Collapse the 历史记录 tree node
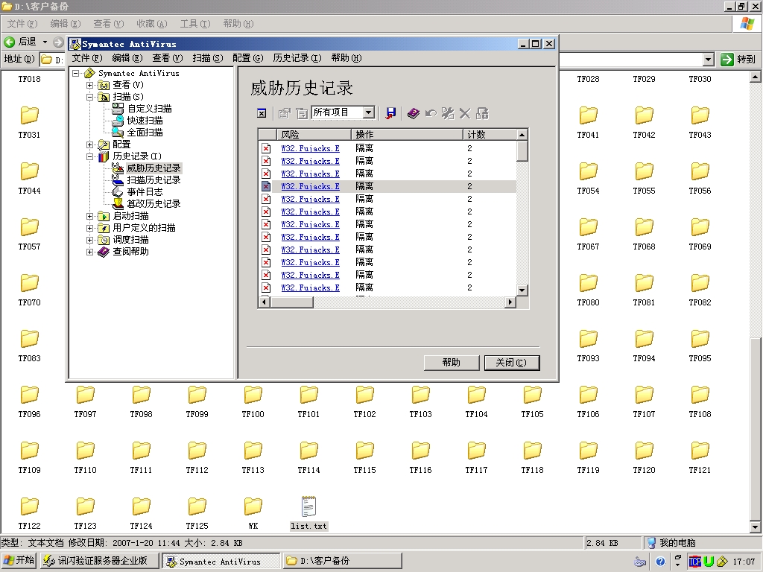This screenshot has width=763, height=572. [x=90, y=156]
